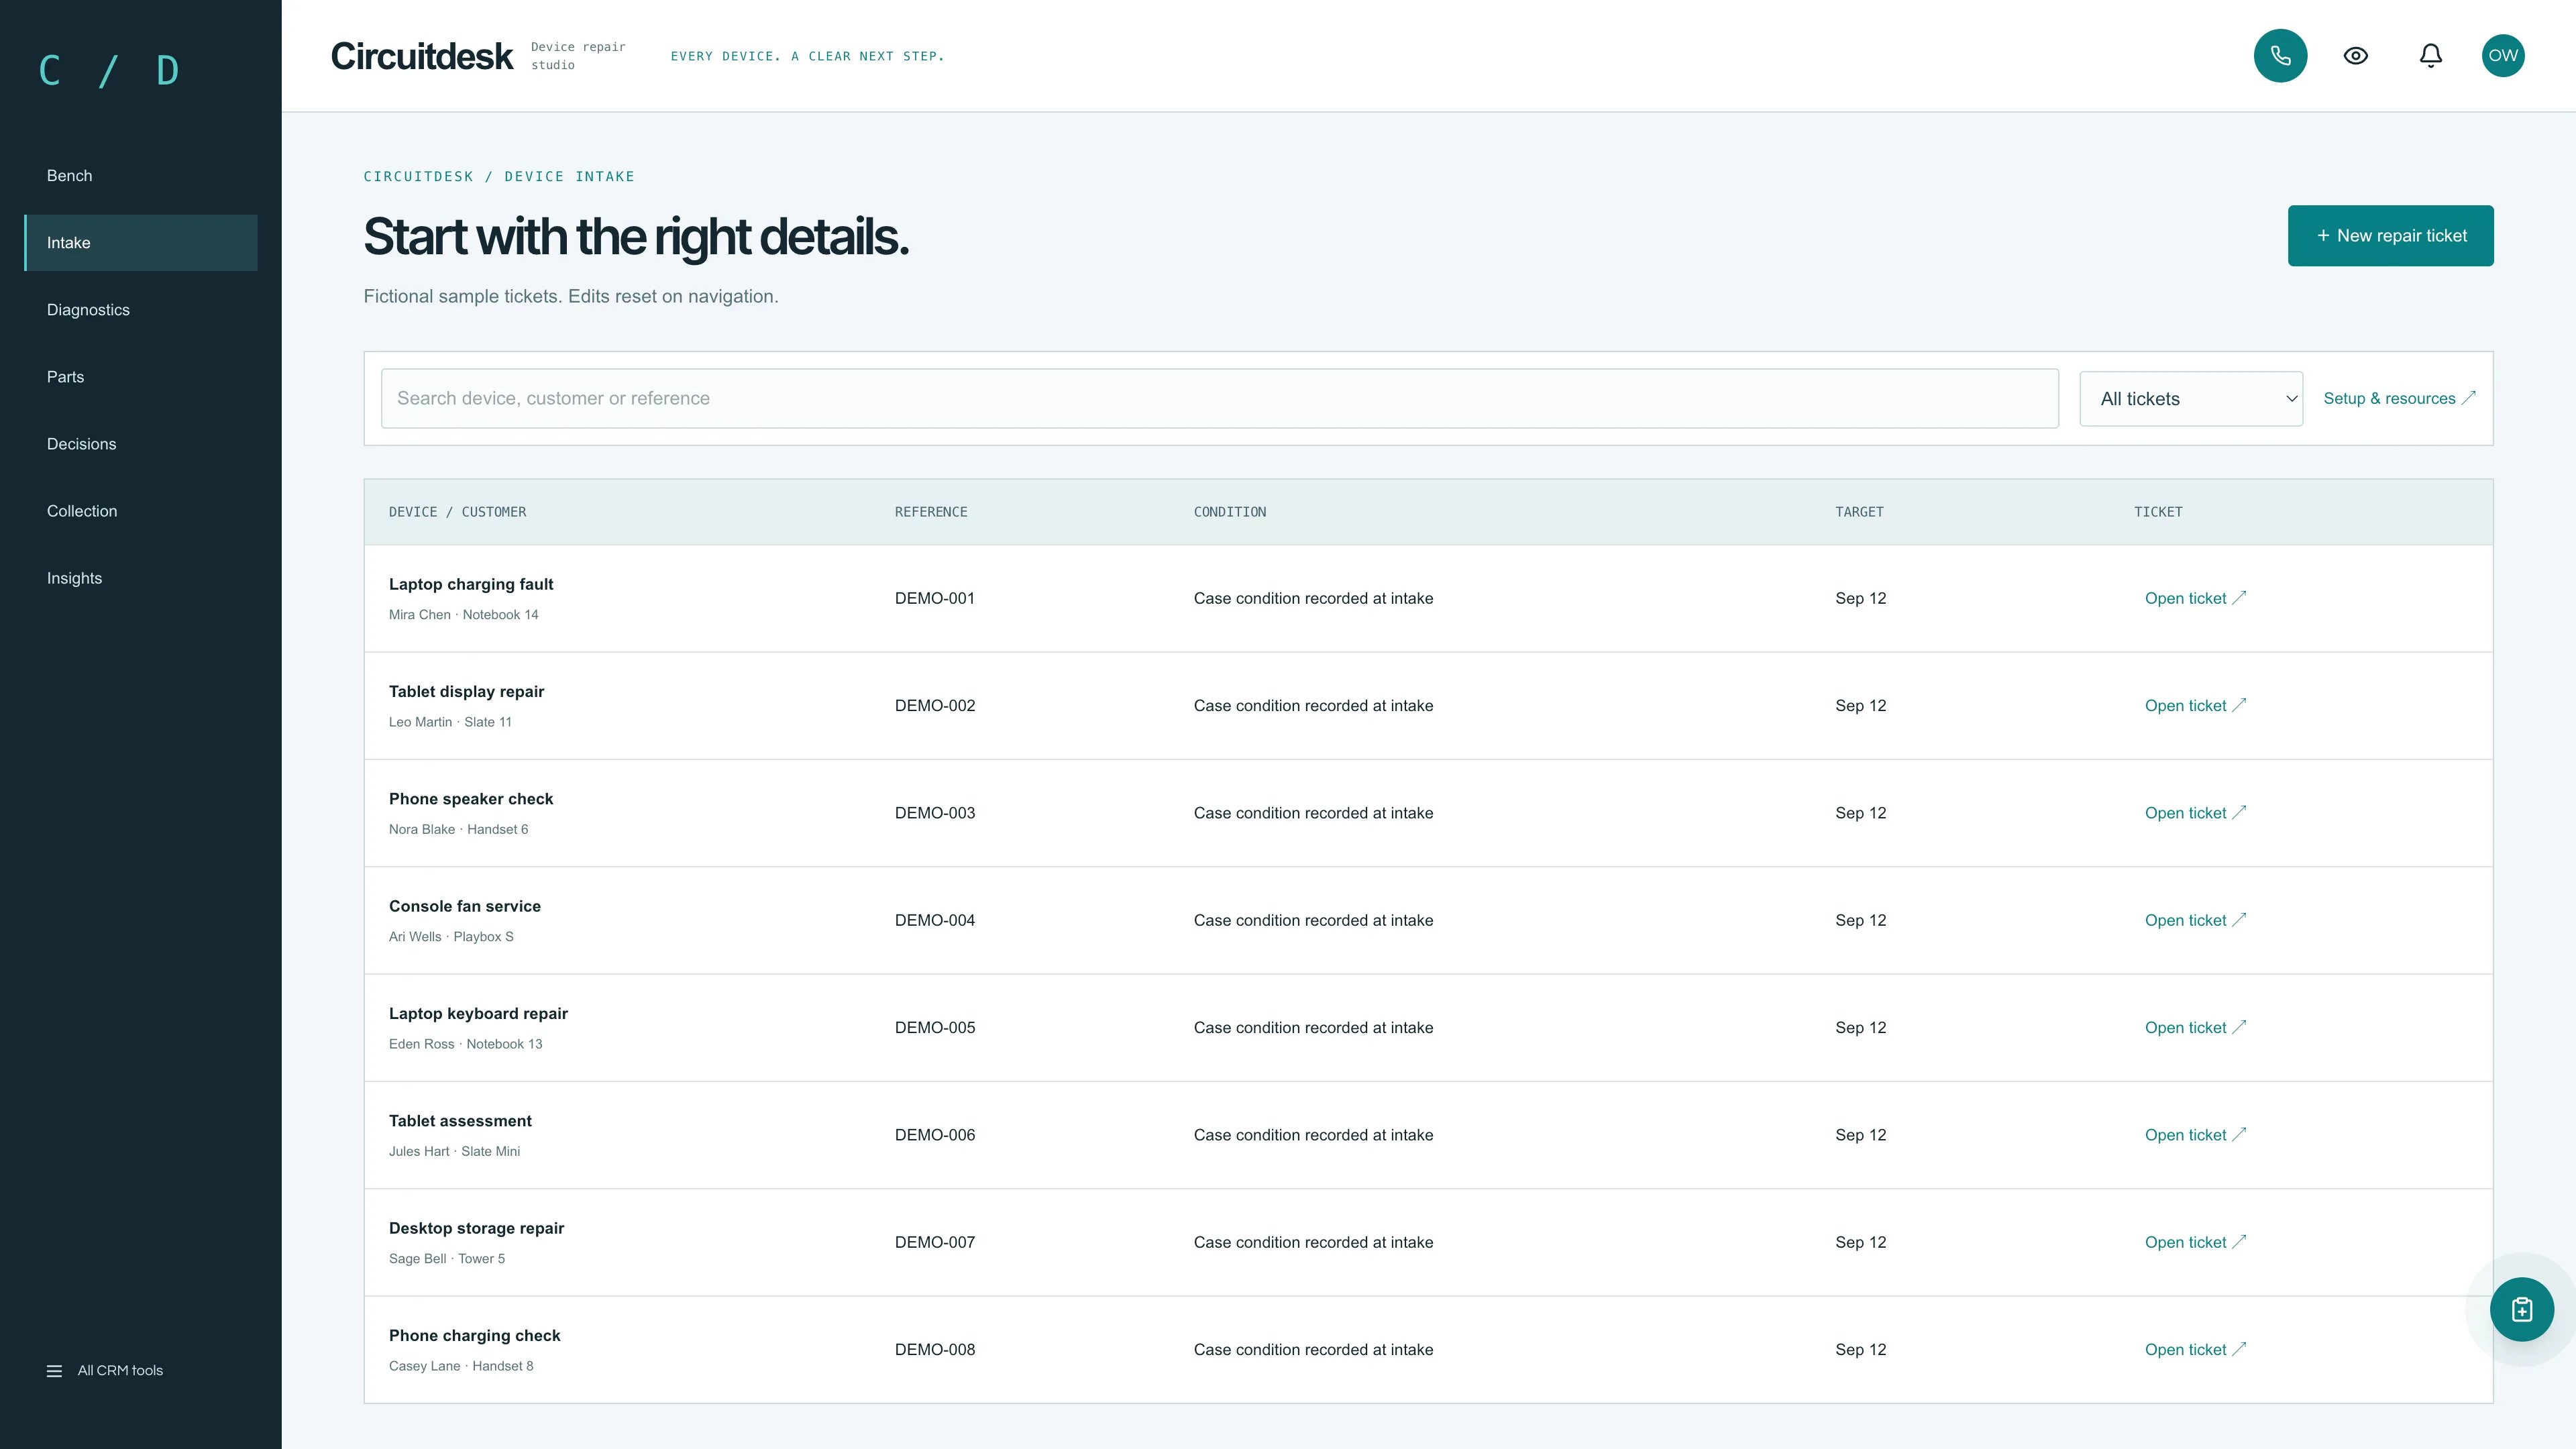Open ticket for DEMO-007
Image resolution: width=2576 pixels, height=1449 pixels.
pyautogui.click(x=2195, y=1242)
